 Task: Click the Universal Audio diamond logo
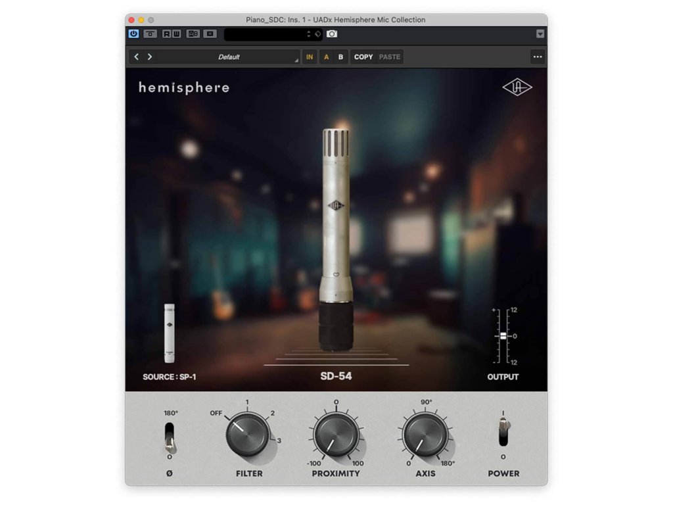(x=517, y=87)
